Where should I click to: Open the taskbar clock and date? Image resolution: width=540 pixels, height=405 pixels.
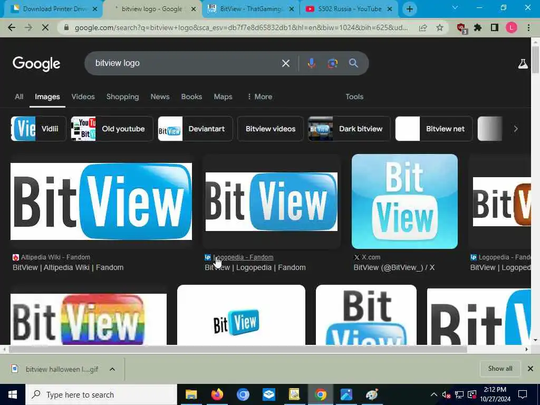[495, 394]
